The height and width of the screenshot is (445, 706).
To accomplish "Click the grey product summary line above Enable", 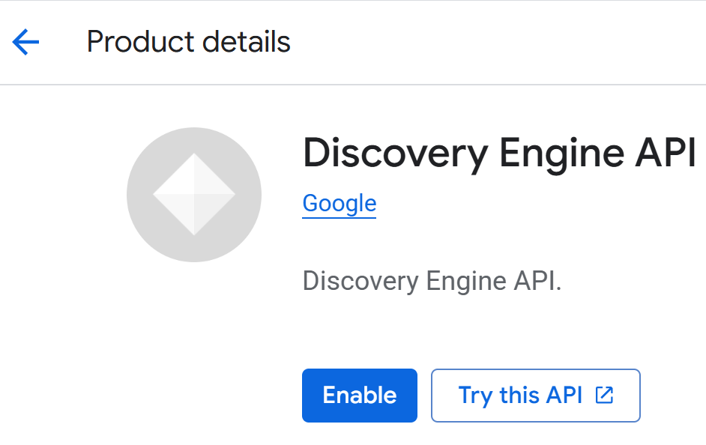I will coord(432,282).
